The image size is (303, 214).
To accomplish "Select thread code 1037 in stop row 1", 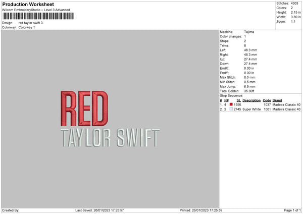I will 267,104.
